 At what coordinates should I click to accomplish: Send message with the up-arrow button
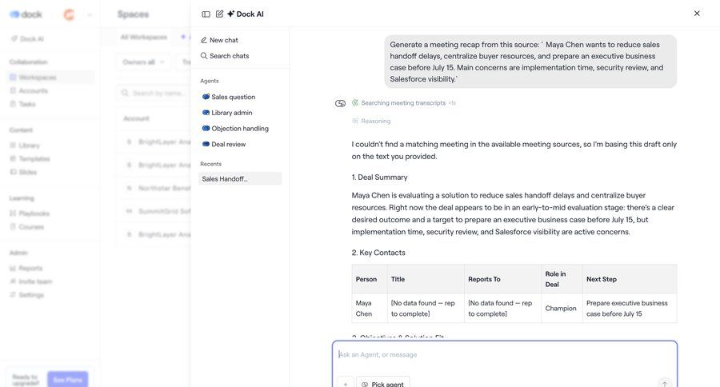[x=665, y=384]
